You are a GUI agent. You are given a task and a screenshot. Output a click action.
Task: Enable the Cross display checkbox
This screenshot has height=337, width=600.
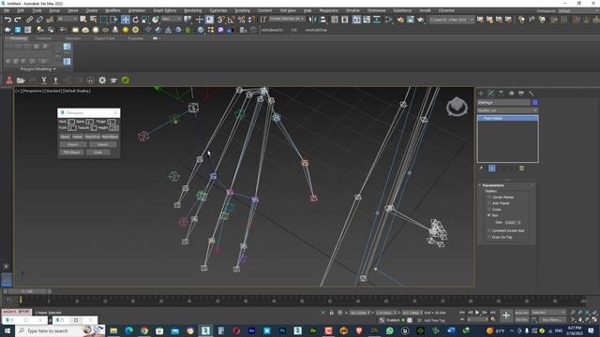[489, 210]
